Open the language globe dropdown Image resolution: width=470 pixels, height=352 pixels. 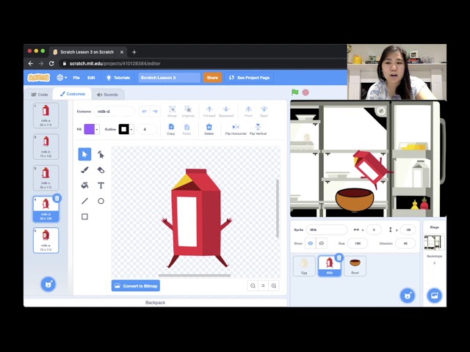[x=62, y=78]
